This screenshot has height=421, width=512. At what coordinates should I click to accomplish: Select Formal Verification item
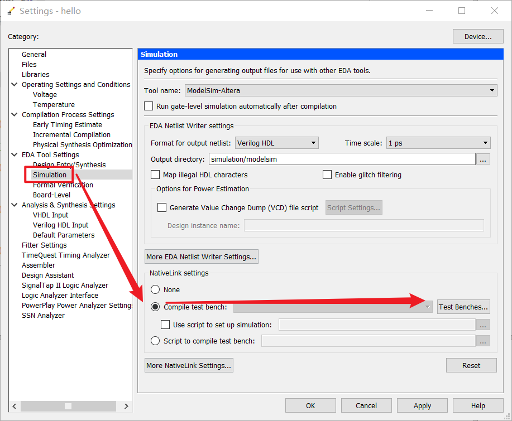tap(63, 185)
